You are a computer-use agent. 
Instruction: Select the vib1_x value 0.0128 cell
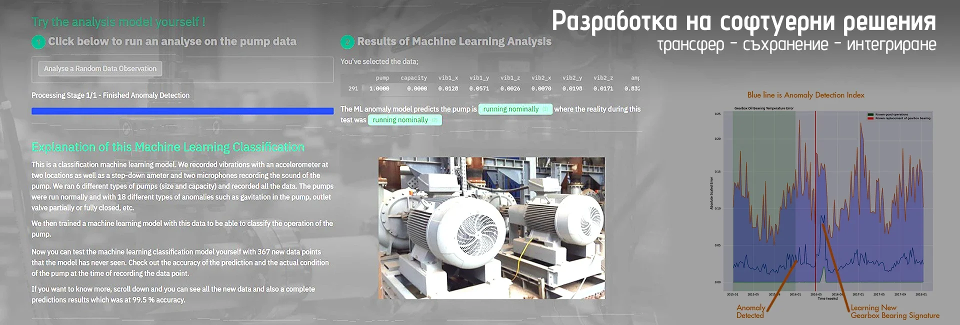(448, 88)
